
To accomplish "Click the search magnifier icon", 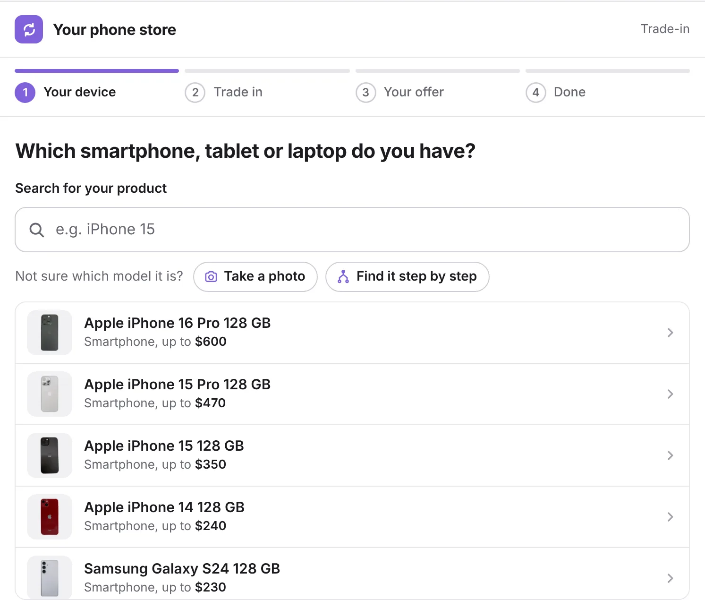I will coord(36,230).
